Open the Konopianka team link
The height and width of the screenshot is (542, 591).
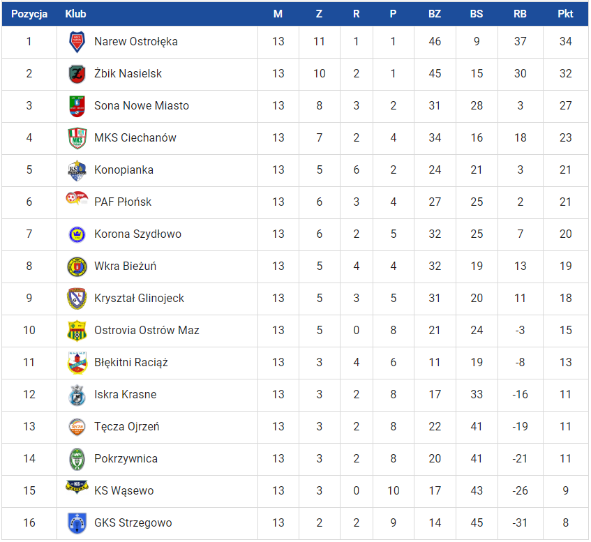point(124,170)
